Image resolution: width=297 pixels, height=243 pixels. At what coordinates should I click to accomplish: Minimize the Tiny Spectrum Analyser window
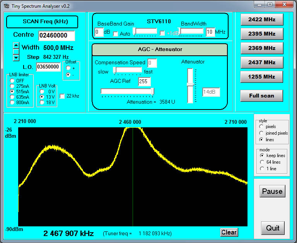pos(259,5)
